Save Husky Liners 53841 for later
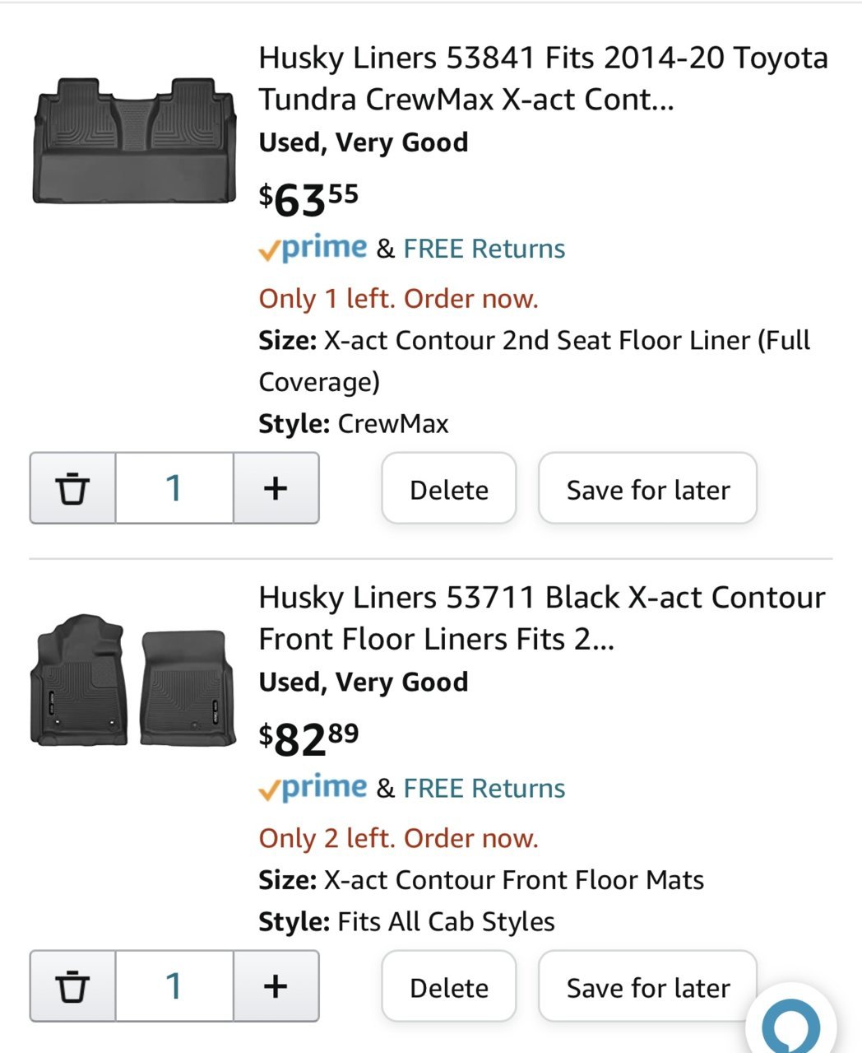The image size is (862, 1053). click(x=647, y=488)
